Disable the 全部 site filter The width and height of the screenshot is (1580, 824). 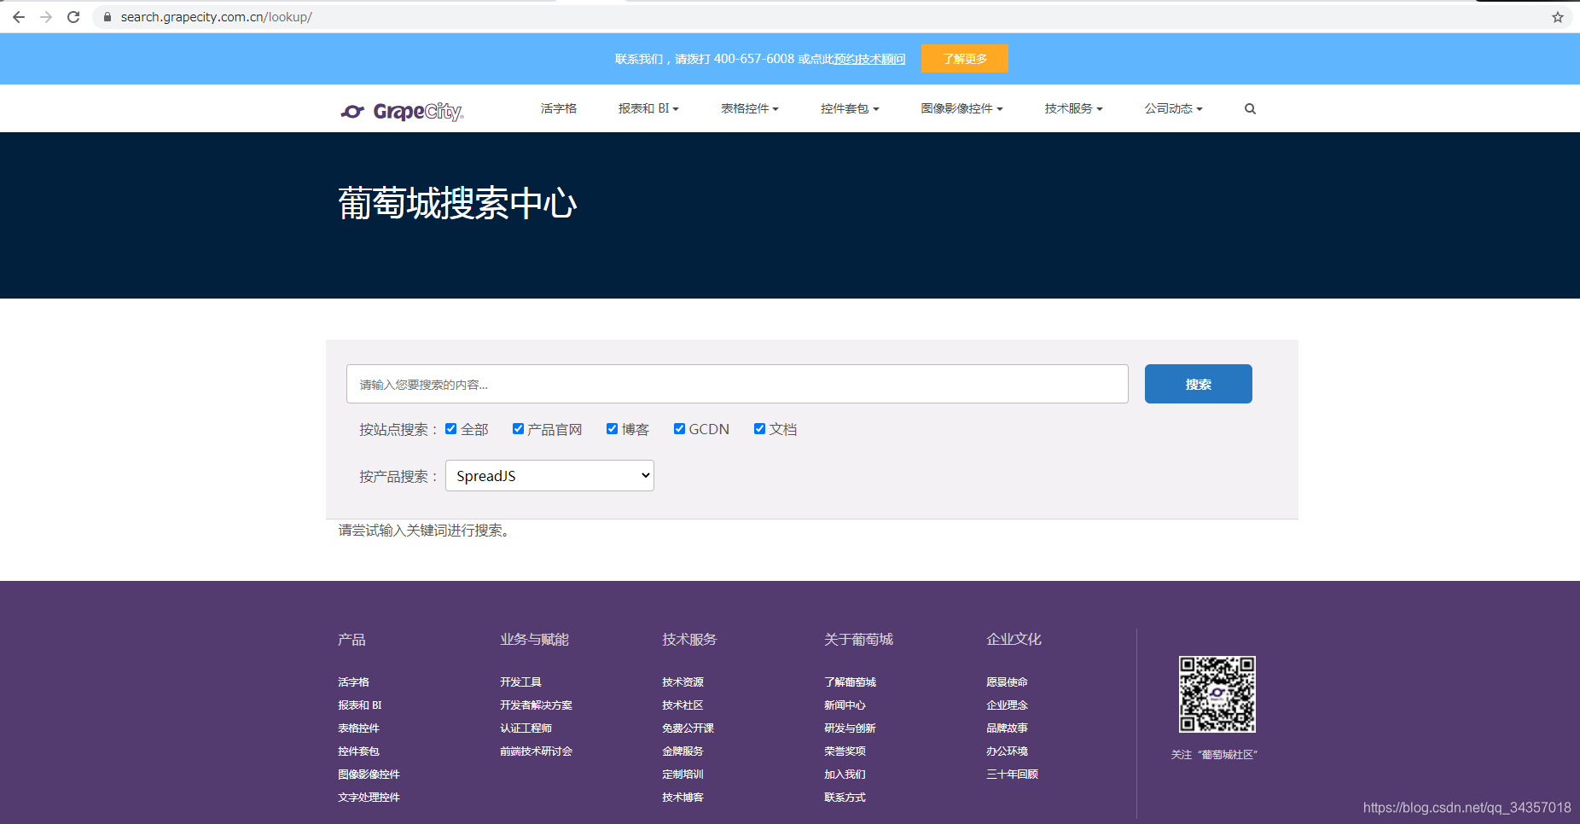pyautogui.click(x=450, y=428)
